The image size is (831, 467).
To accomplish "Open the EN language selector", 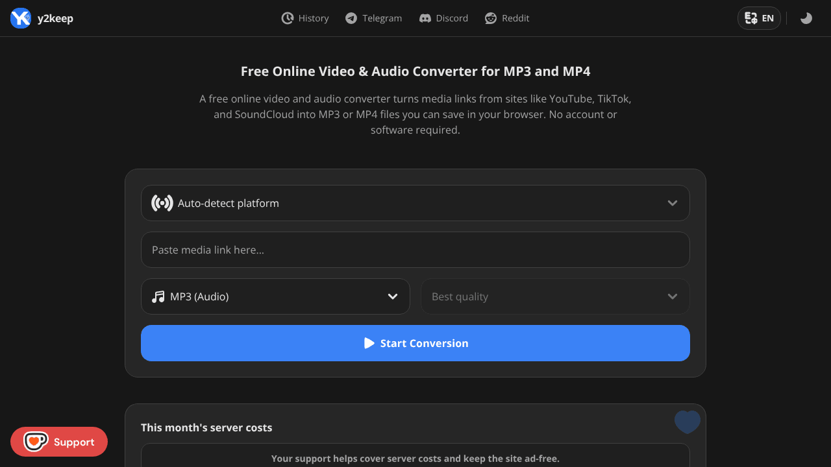I will point(759,18).
